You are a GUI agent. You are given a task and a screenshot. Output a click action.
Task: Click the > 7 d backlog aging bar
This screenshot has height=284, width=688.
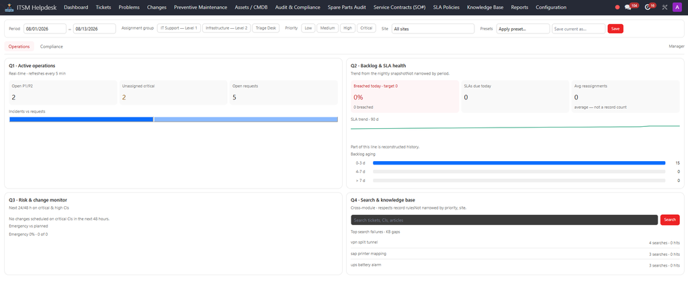pyautogui.click(x=519, y=181)
